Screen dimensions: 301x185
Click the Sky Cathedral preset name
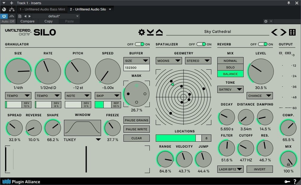tap(218, 31)
